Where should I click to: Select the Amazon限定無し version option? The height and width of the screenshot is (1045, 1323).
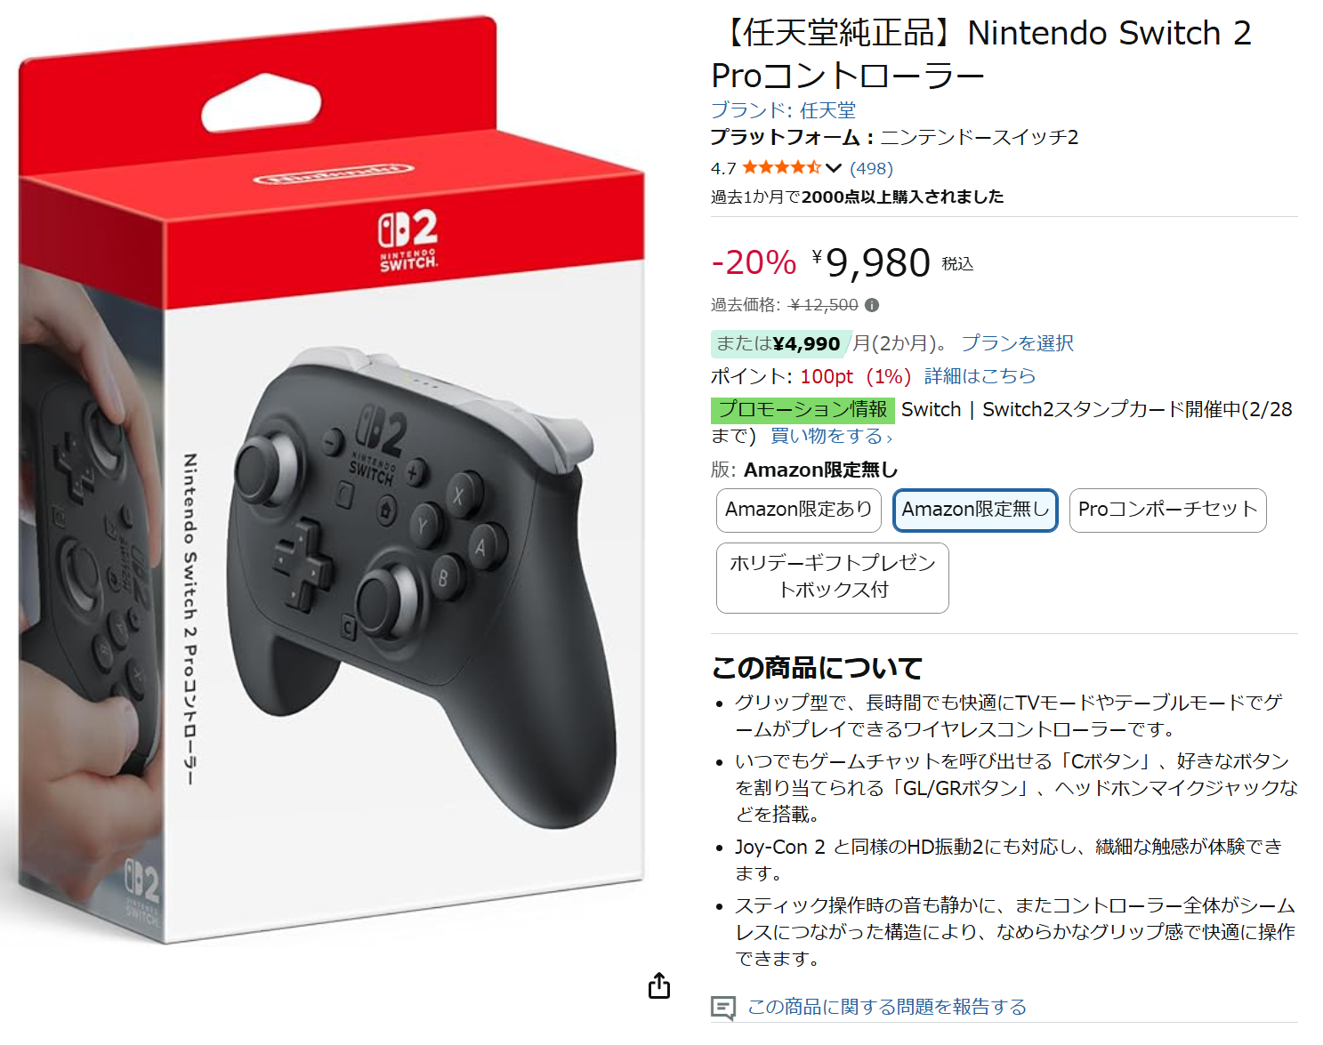975,510
